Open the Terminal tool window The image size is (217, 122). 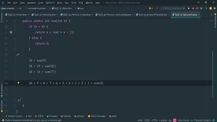coord(66,116)
